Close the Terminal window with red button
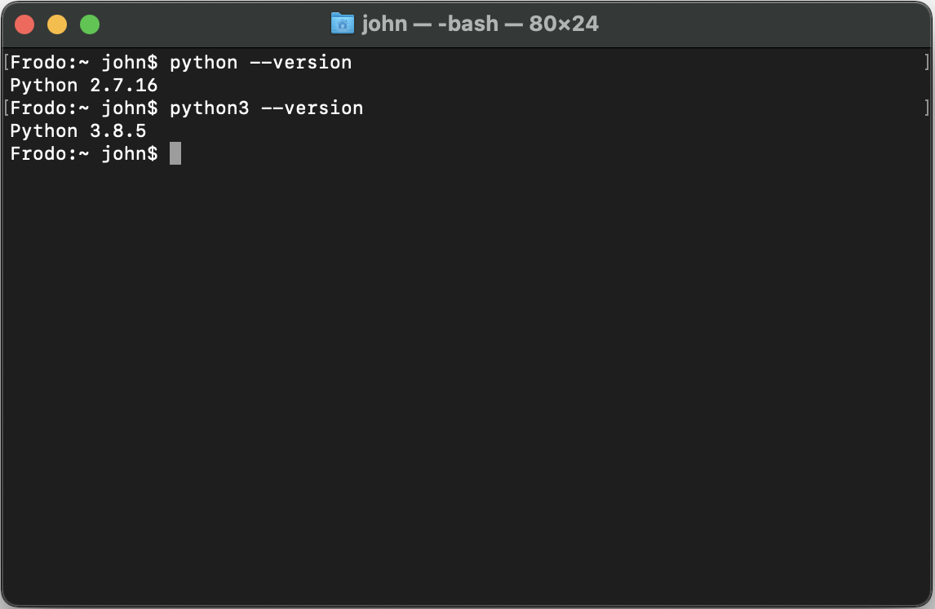Image resolution: width=935 pixels, height=609 pixels. (24, 24)
